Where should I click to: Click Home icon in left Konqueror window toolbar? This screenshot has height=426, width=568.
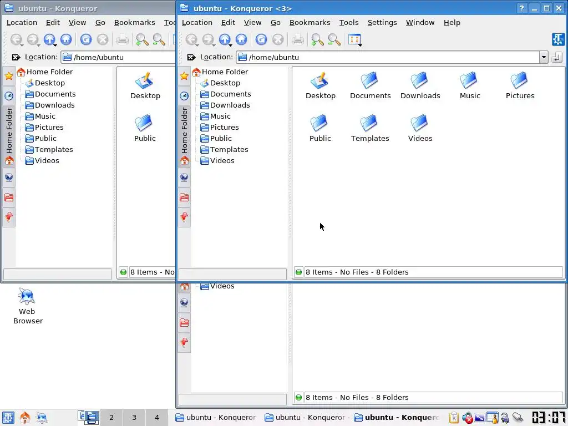(66, 39)
